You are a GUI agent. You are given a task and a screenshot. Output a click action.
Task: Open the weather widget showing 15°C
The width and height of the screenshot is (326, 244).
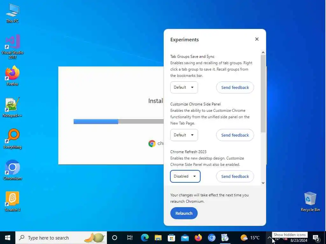tap(250, 238)
